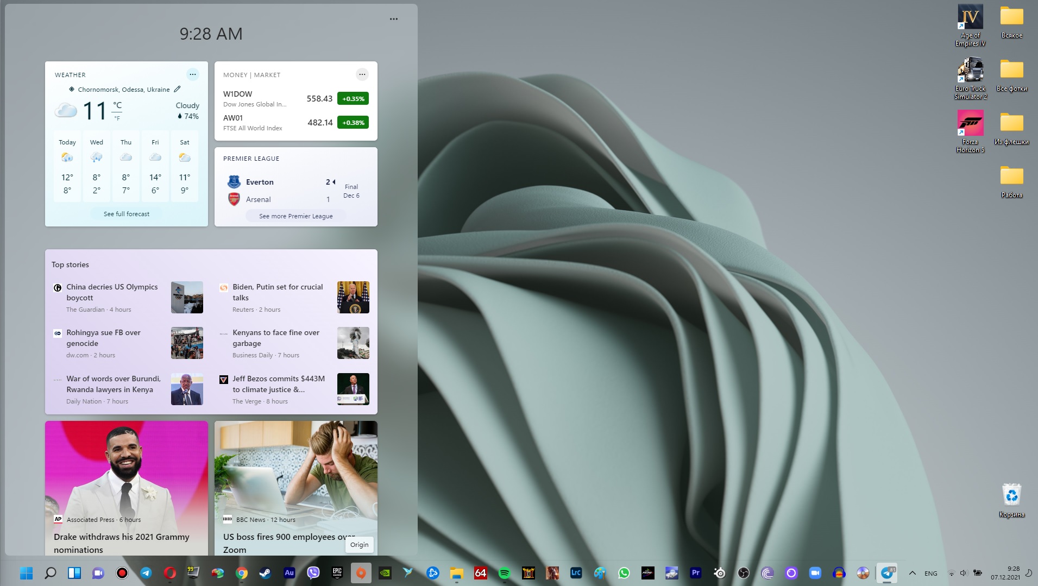Open See full forecast
Viewport: 1038px width, 586px height.
click(126, 213)
